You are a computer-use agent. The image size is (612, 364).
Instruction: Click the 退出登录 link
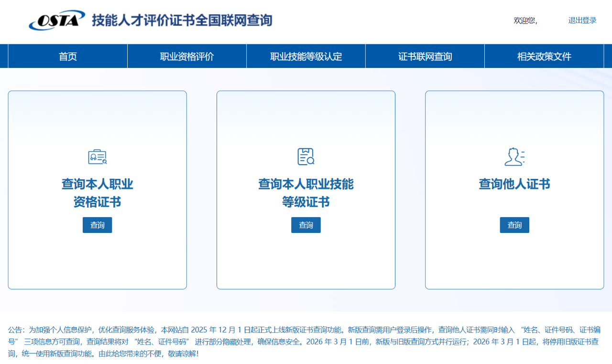pos(581,21)
